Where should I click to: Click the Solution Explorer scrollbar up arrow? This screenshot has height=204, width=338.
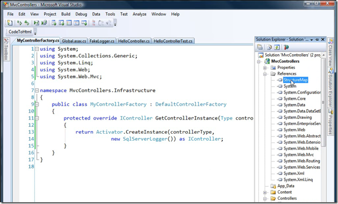323,55
